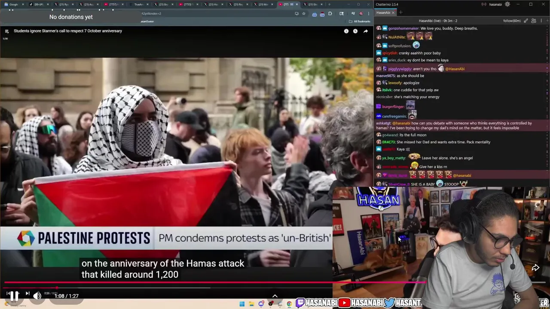
Task: Click username 0R4C73 in chat
Action: coord(388,142)
